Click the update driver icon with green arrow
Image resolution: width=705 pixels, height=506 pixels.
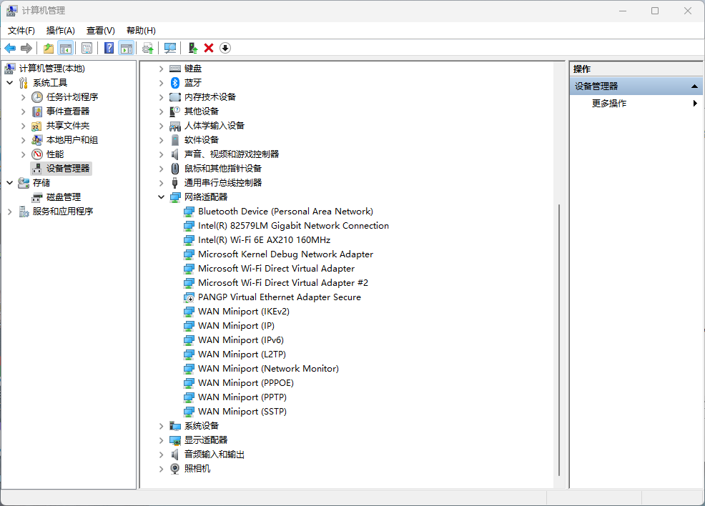coord(192,48)
